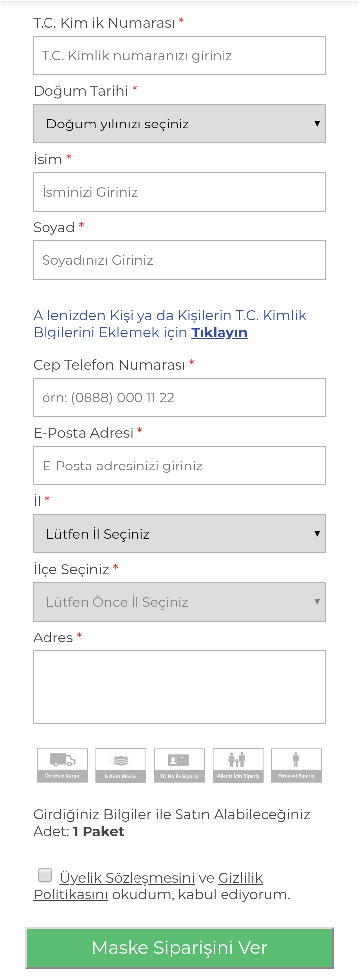Click the 5 Adet Maske icon
359x976 pixels.
[x=121, y=765]
